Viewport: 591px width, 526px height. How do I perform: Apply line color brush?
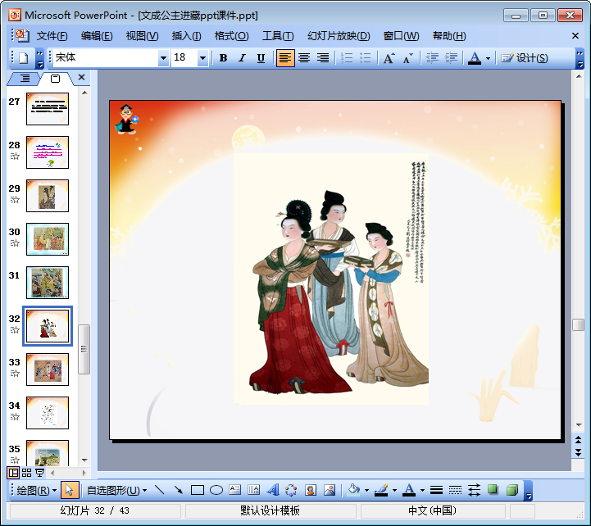point(381,490)
